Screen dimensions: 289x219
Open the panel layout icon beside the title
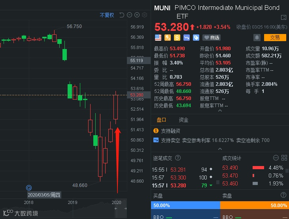click(x=283, y=17)
